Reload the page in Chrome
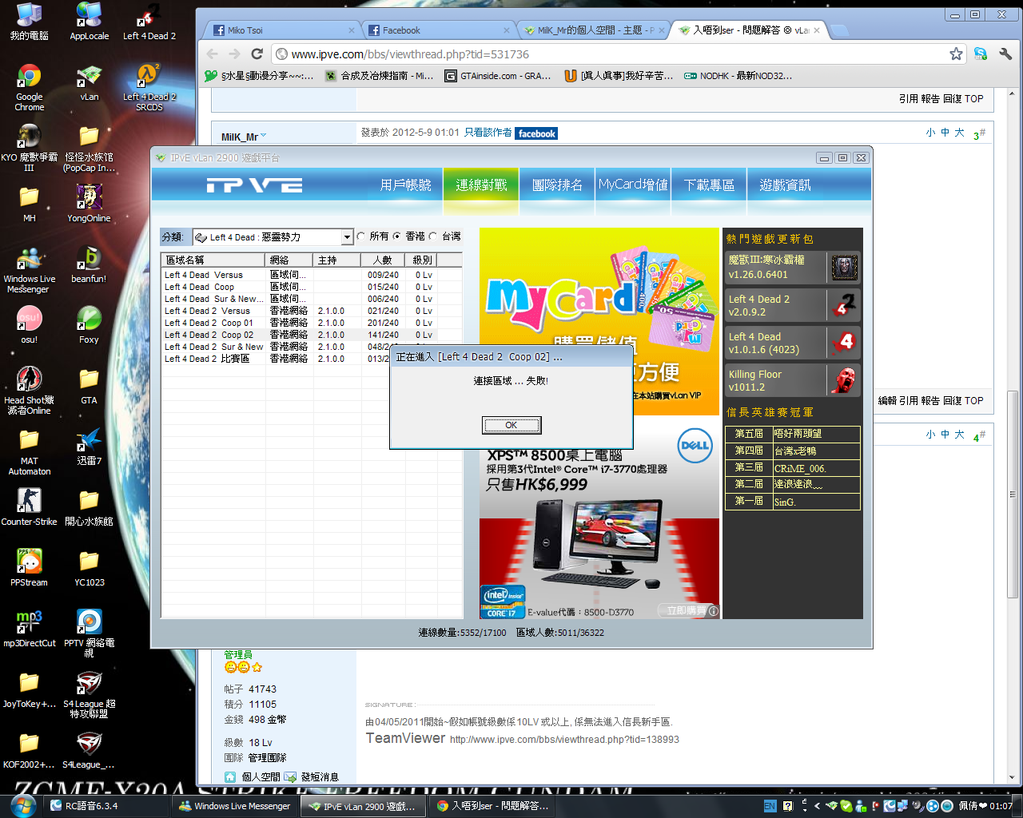The width and height of the screenshot is (1023, 818). (257, 54)
